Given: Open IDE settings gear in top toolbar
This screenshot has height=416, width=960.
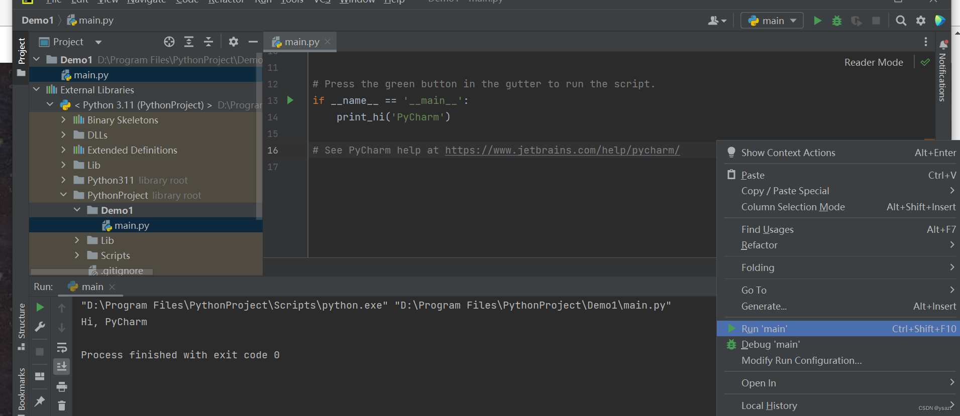Looking at the screenshot, I should [x=921, y=21].
